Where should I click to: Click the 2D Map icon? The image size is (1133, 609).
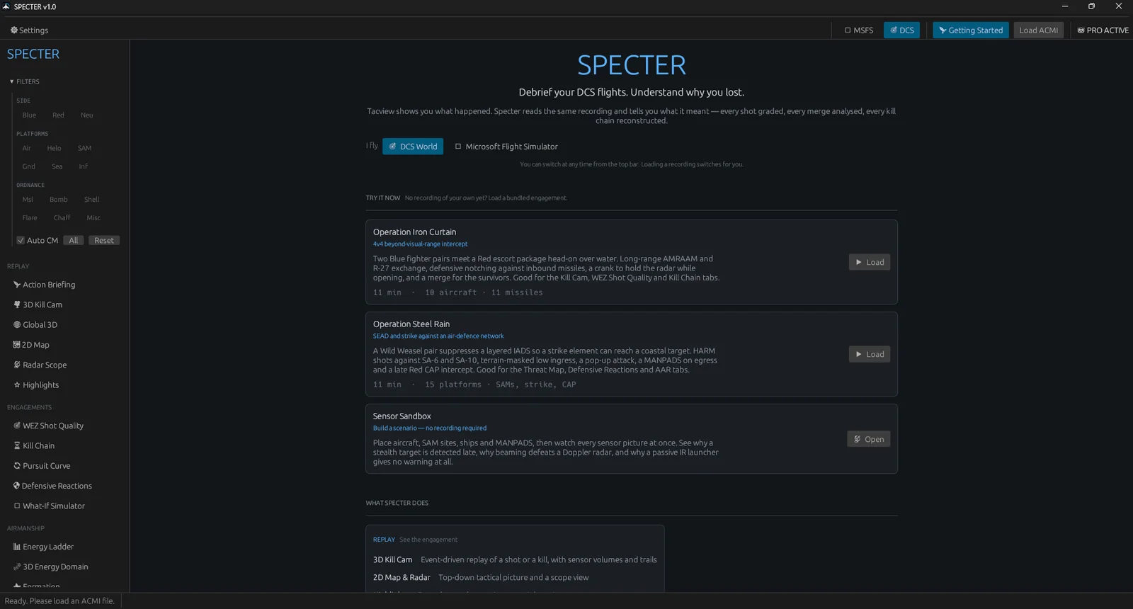point(16,345)
